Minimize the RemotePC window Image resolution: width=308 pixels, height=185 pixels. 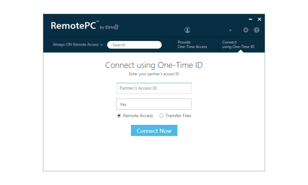(250, 19)
